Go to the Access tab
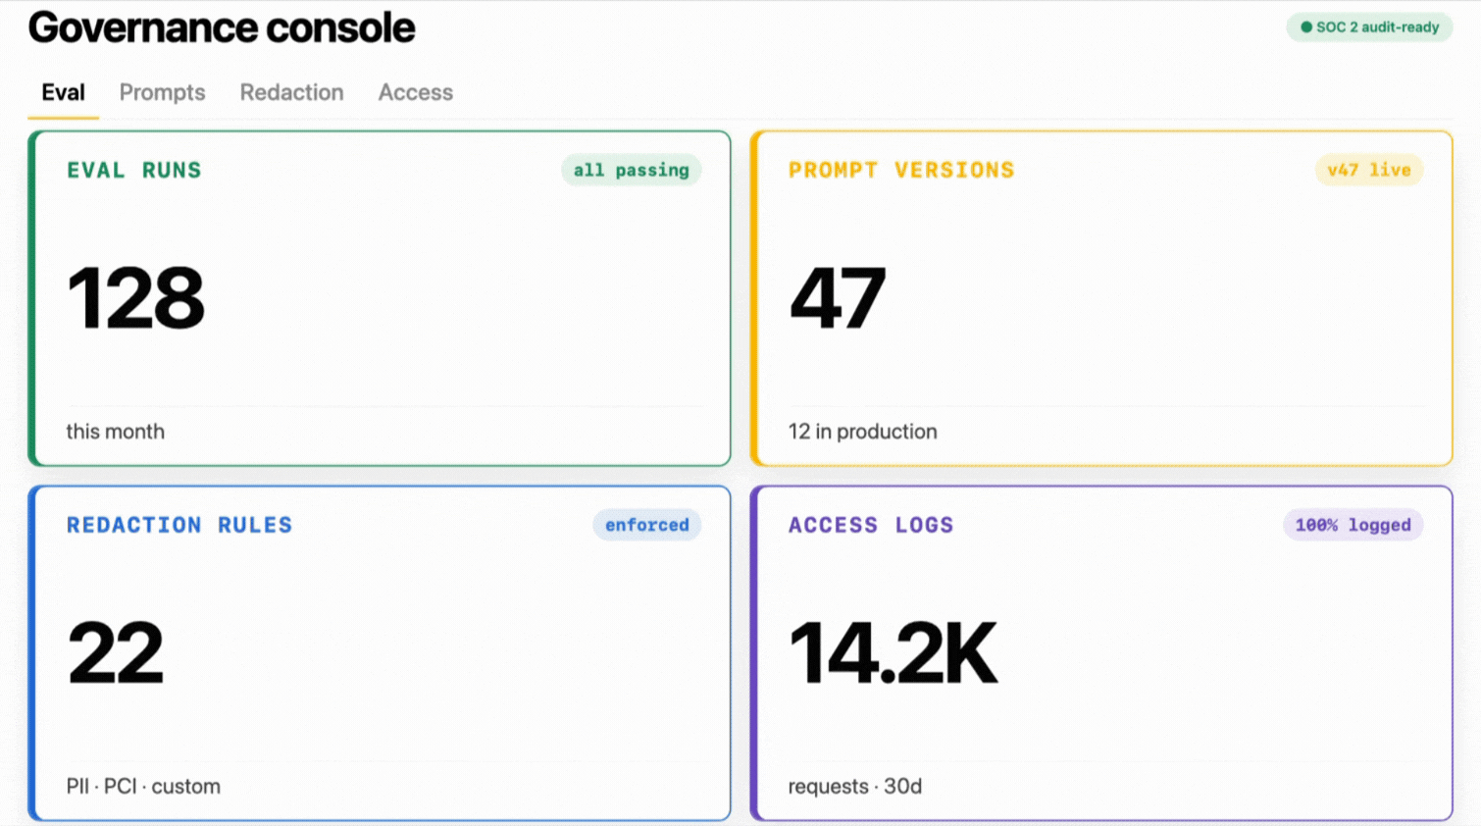Screen dimensions: 1481x826 click(415, 92)
